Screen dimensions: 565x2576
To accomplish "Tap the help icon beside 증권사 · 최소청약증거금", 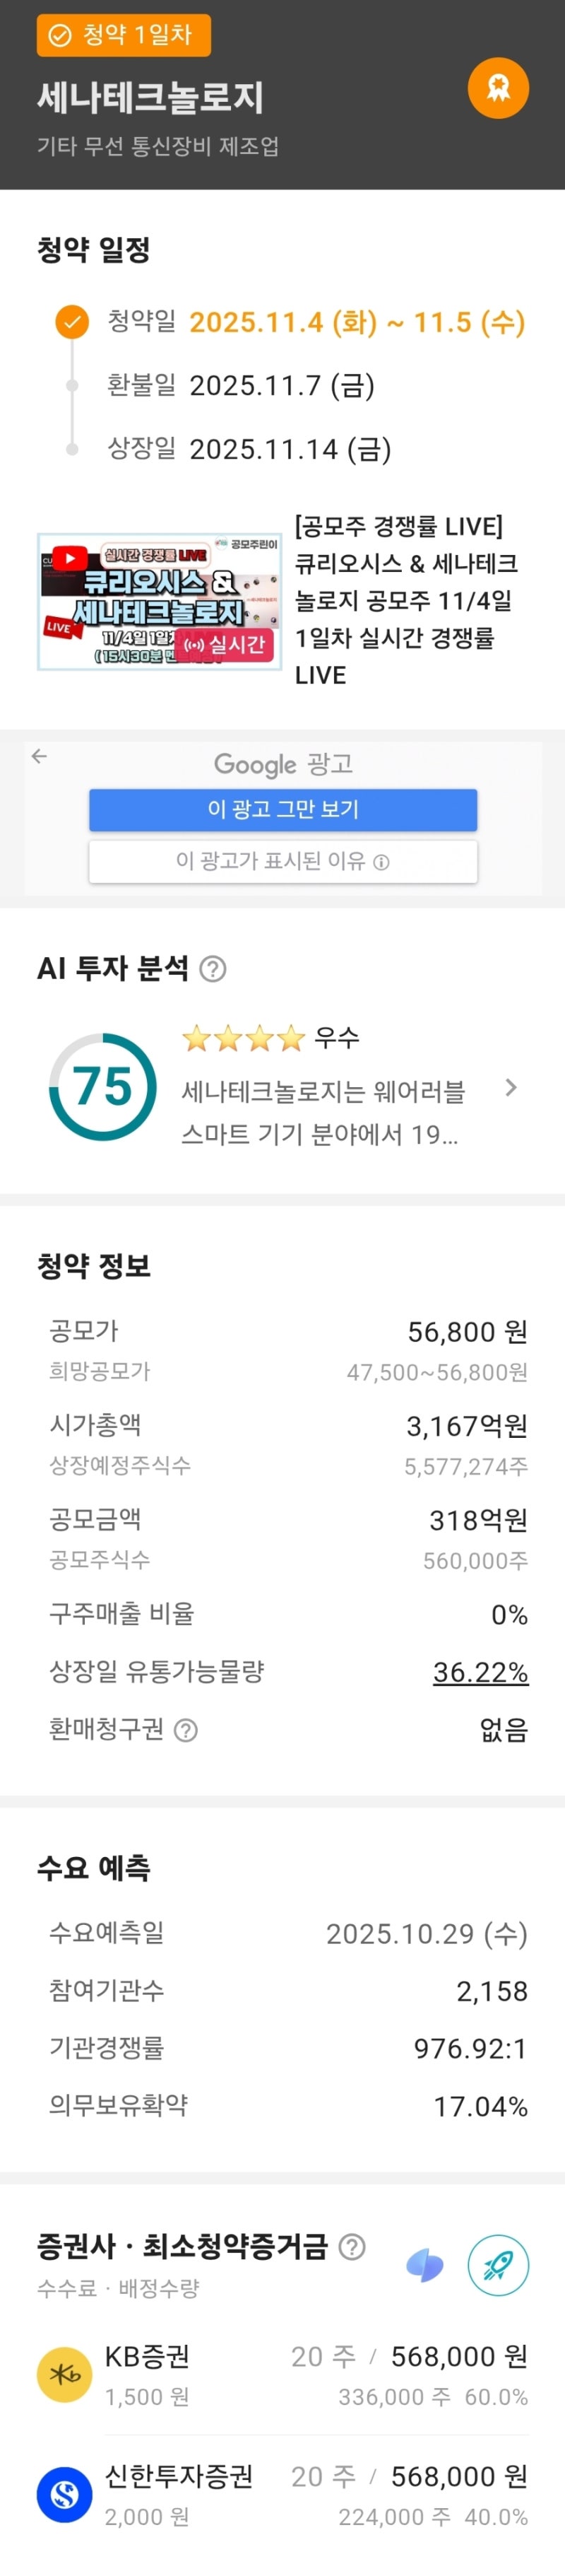I will [x=352, y=2247].
